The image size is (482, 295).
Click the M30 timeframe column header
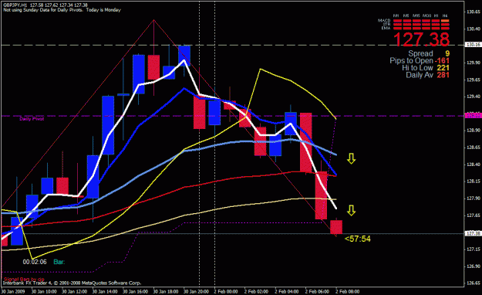(x=426, y=15)
